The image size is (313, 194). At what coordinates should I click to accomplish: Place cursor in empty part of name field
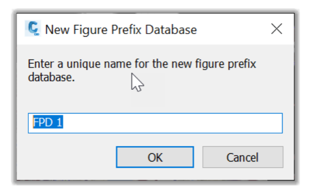(172, 123)
